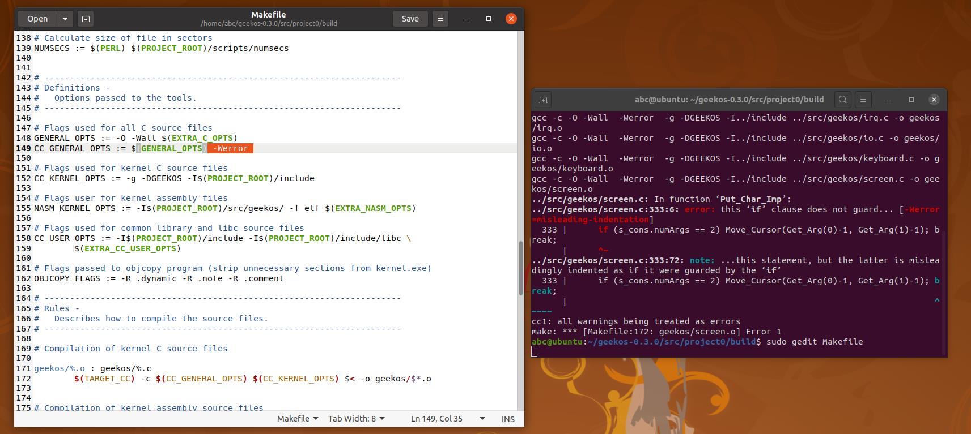Viewport: 971px width, 434px height.
Task: Click comment 'Flags used for all C source files'
Action: [x=123, y=128]
